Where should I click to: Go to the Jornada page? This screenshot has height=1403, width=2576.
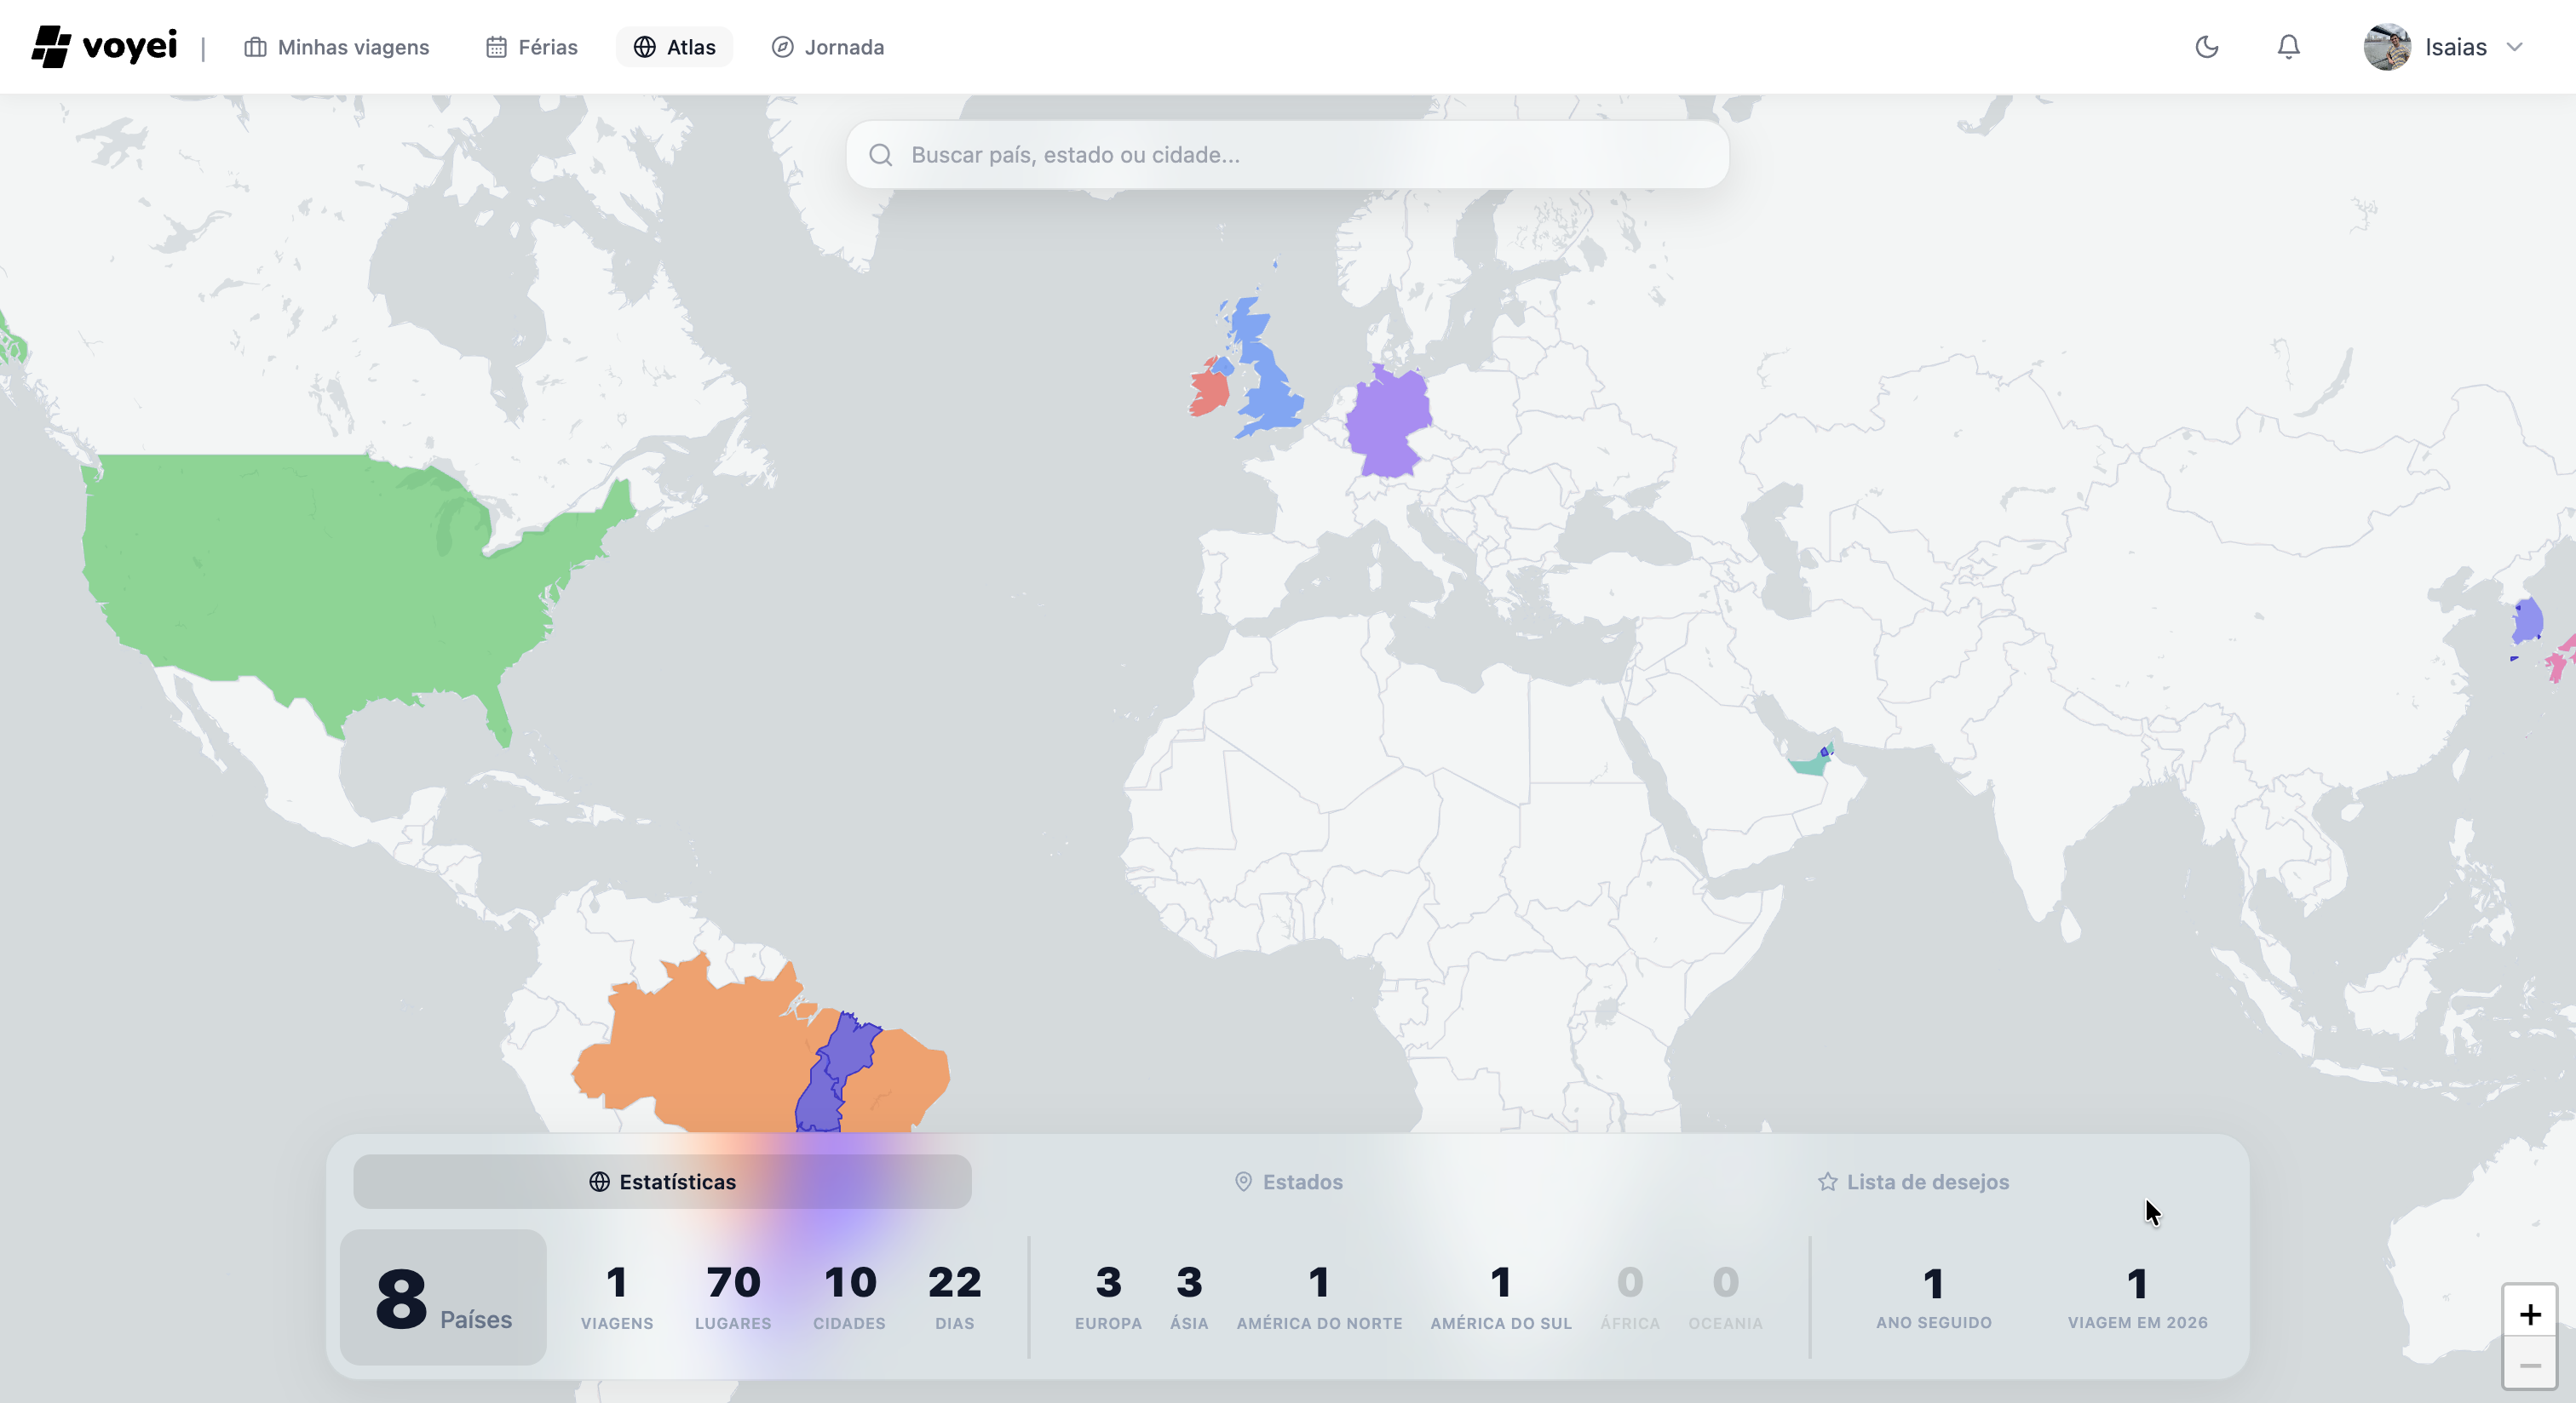click(828, 47)
